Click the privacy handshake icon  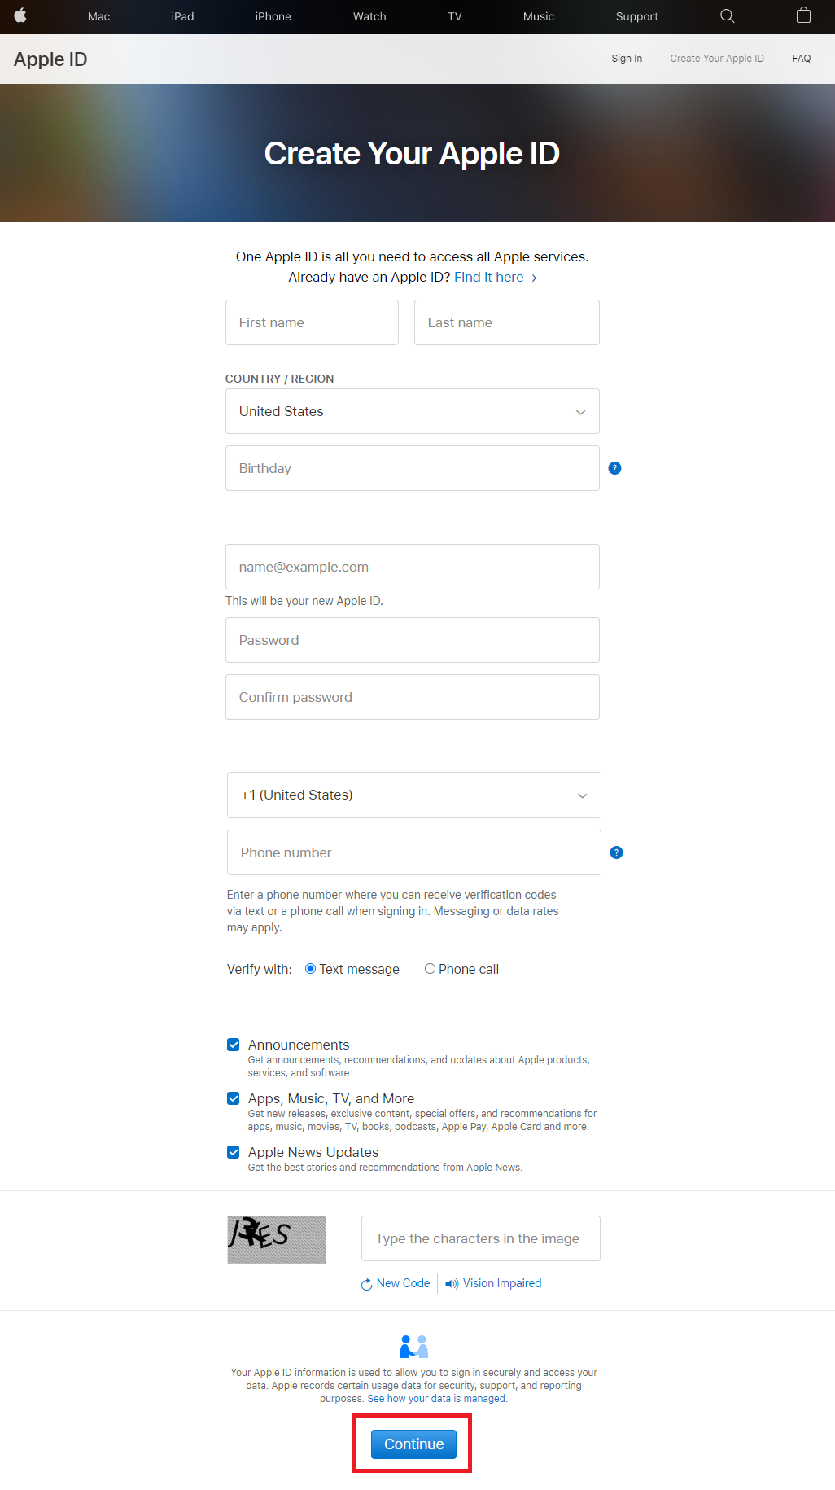coord(413,1347)
